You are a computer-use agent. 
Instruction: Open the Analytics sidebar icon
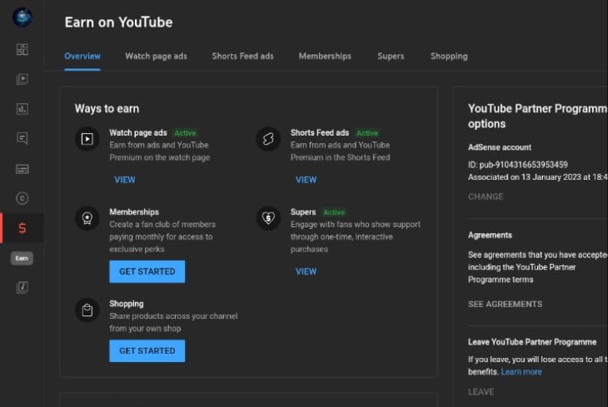22,109
